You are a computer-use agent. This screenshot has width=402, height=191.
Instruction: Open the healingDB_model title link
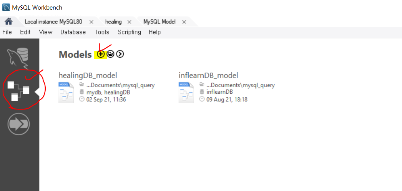coord(88,75)
